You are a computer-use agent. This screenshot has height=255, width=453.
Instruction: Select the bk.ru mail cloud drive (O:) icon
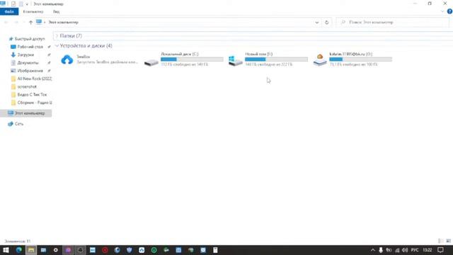pos(320,60)
